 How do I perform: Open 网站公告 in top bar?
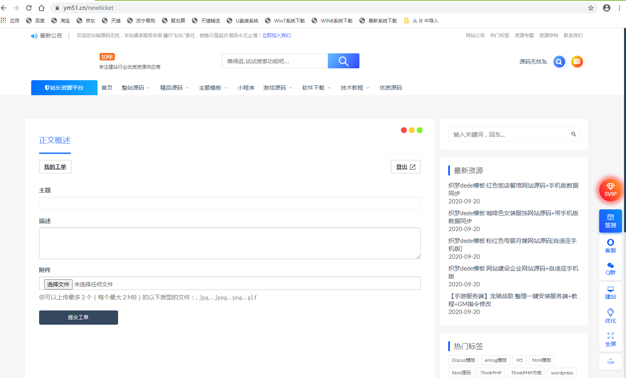(x=475, y=36)
